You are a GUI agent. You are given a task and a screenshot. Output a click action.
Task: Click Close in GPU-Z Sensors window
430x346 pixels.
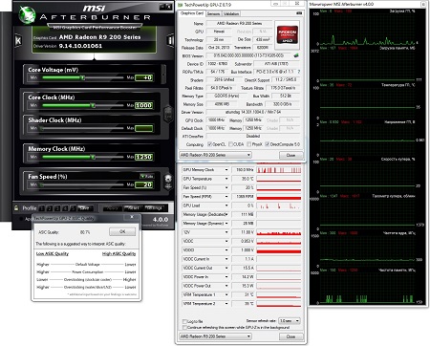tap(291, 336)
